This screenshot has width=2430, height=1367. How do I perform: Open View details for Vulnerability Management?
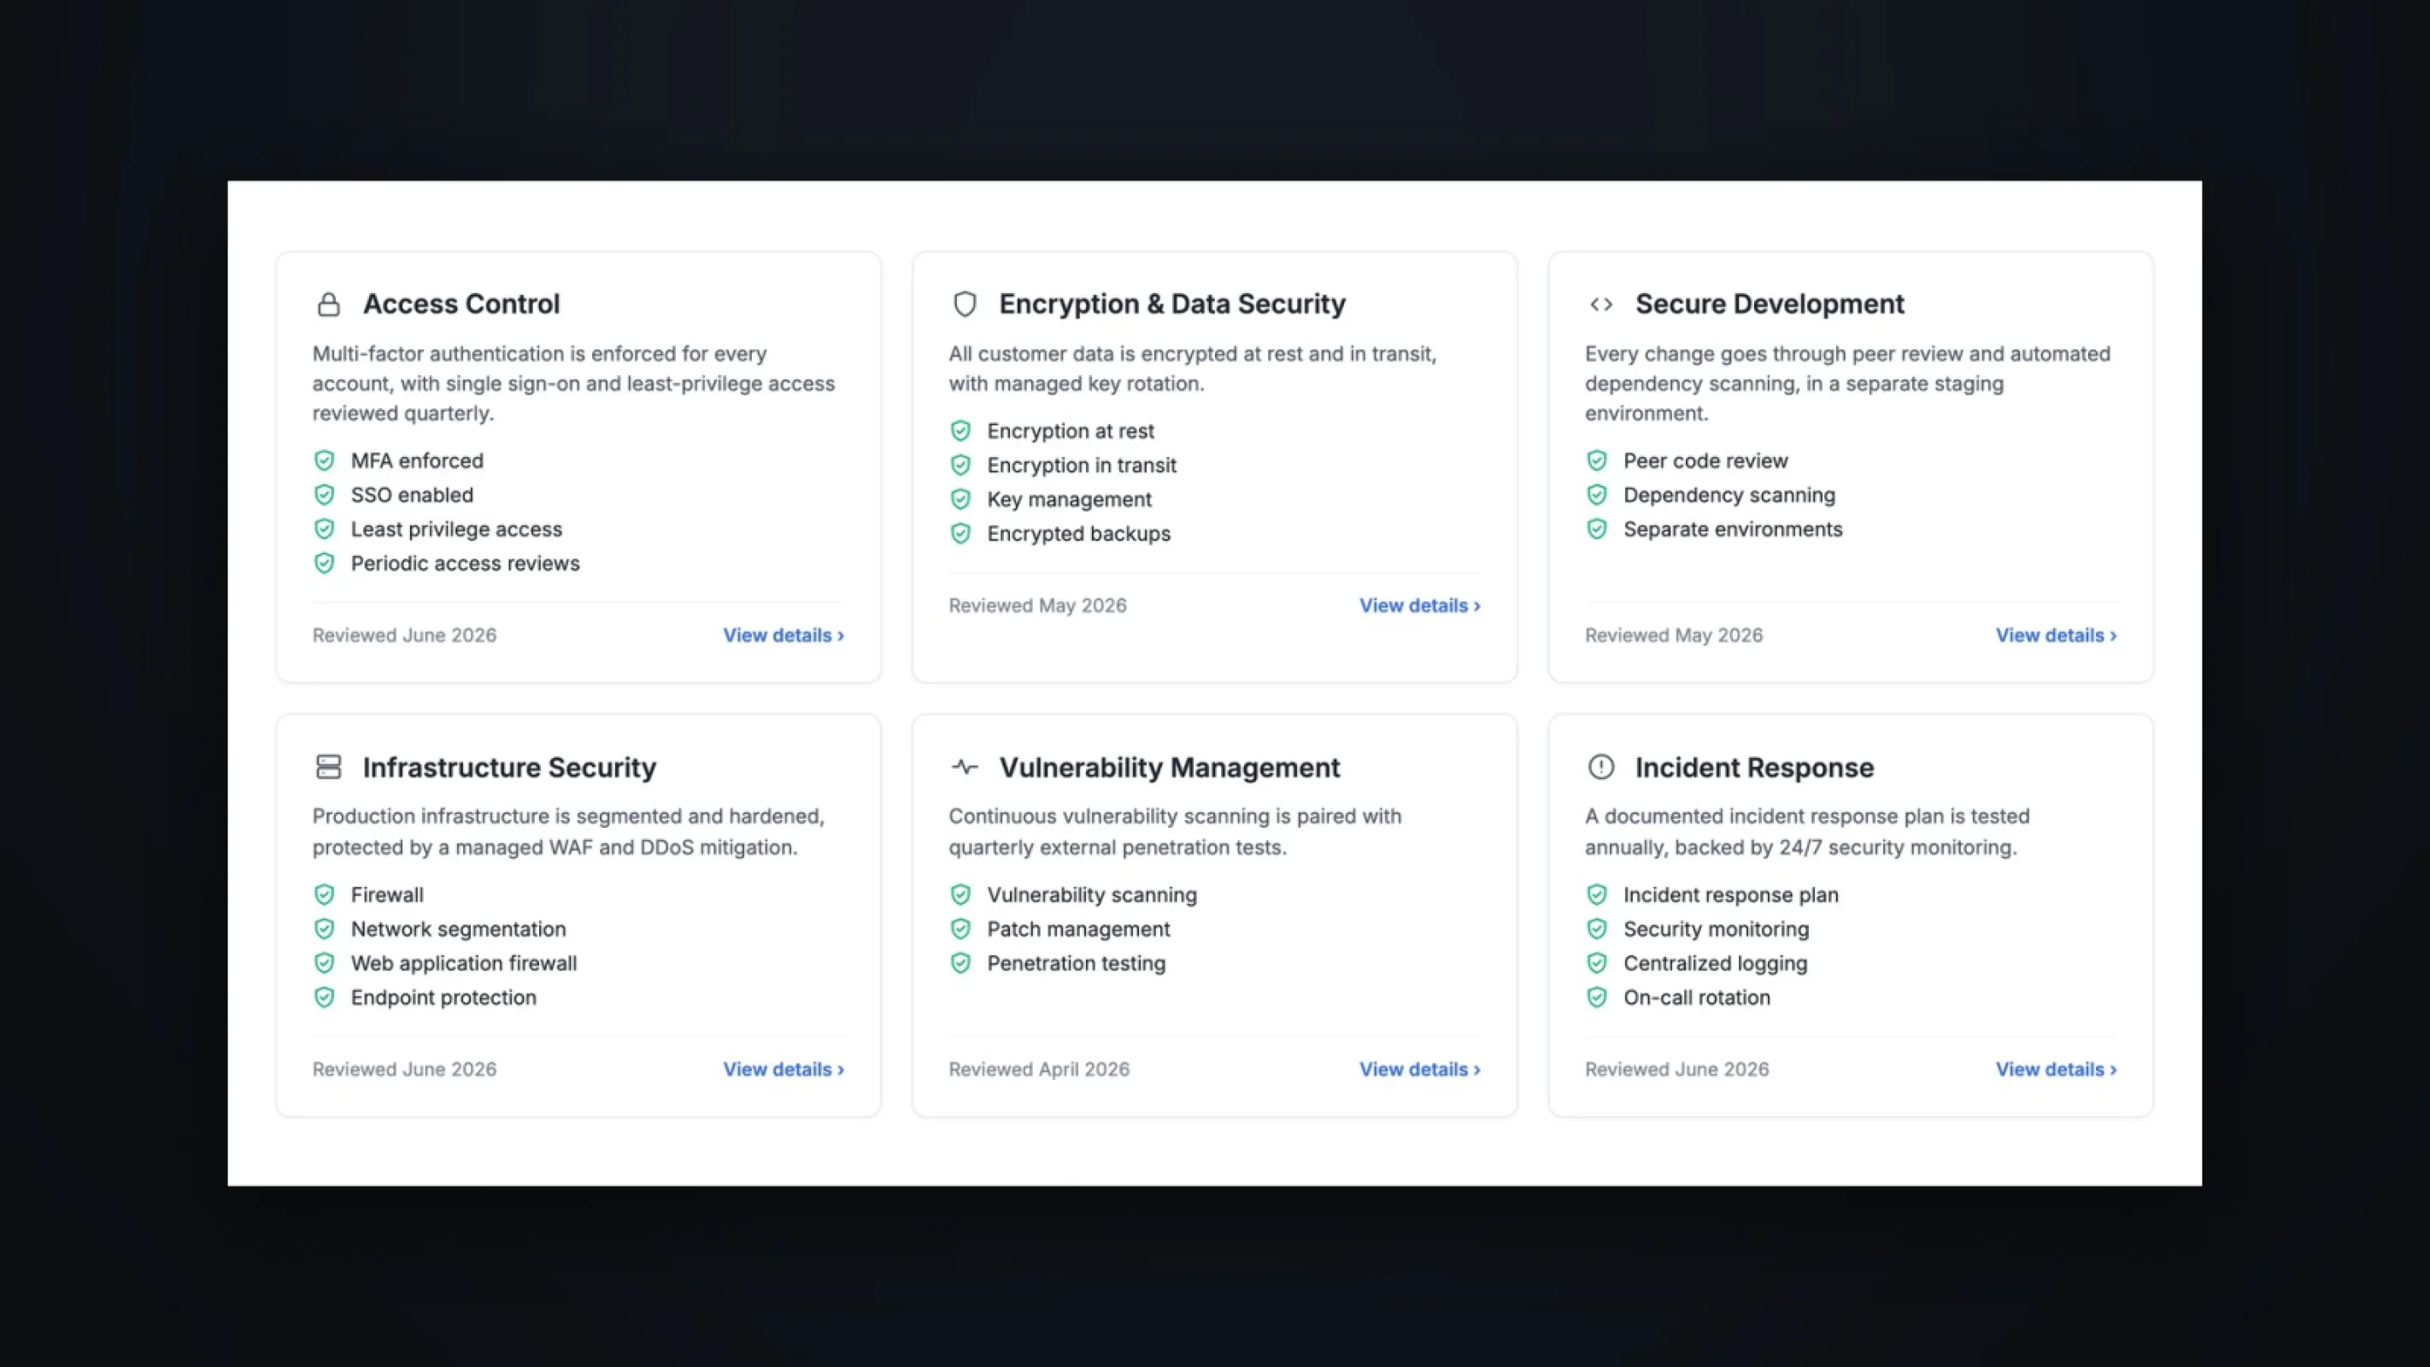(1420, 1069)
